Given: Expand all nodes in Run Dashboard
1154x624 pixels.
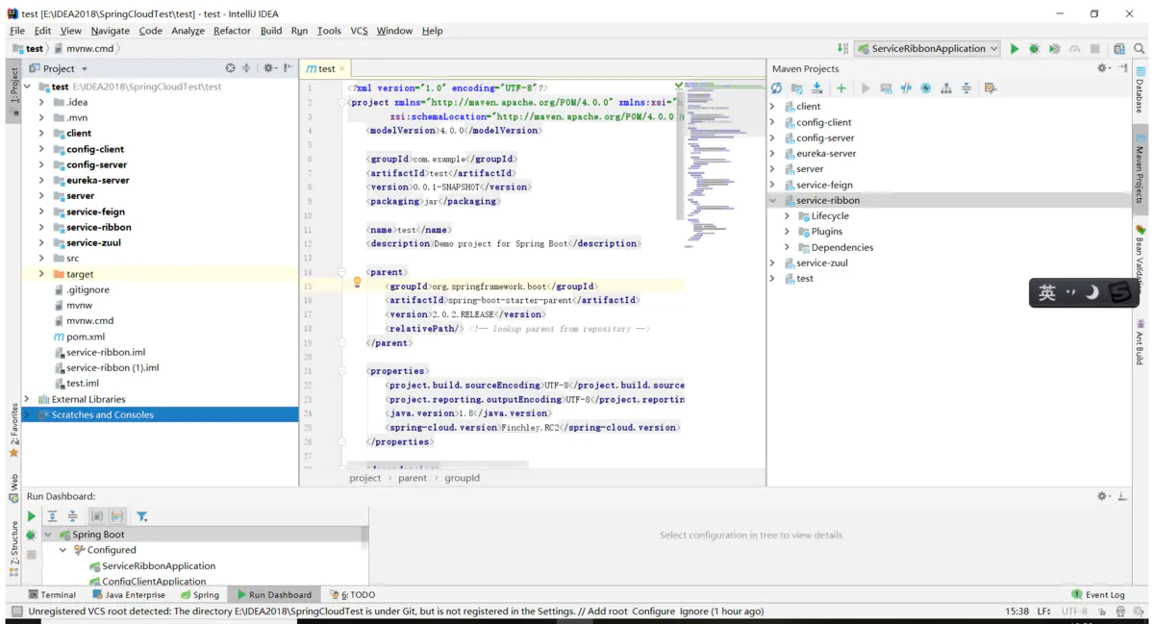Looking at the screenshot, I should coord(52,516).
